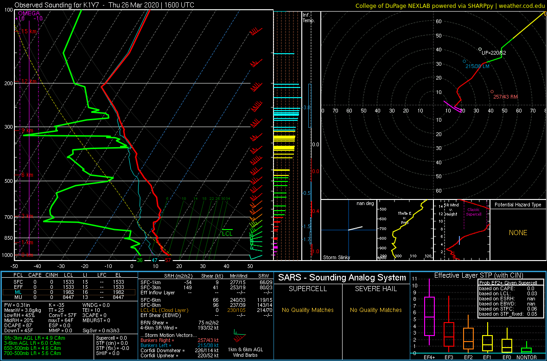547x361 pixels.
Task: Click the '700-500mb LR = 5.6 C/km' line
Action: (32, 353)
